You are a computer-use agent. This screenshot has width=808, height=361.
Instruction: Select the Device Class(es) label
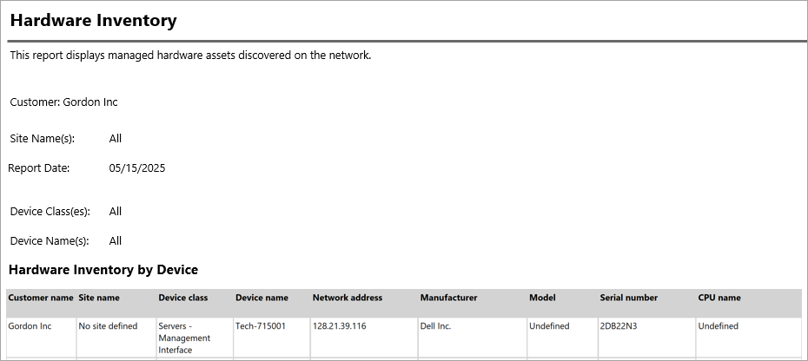click(x=50, y=212)
